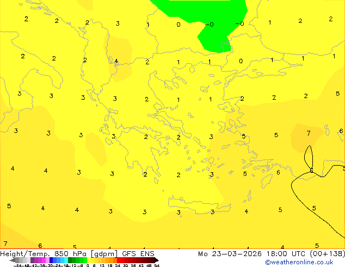The image size is (345, 267).
Task: Select the cyan swatch in the temperature scale
Action: (x=66, y=260)
